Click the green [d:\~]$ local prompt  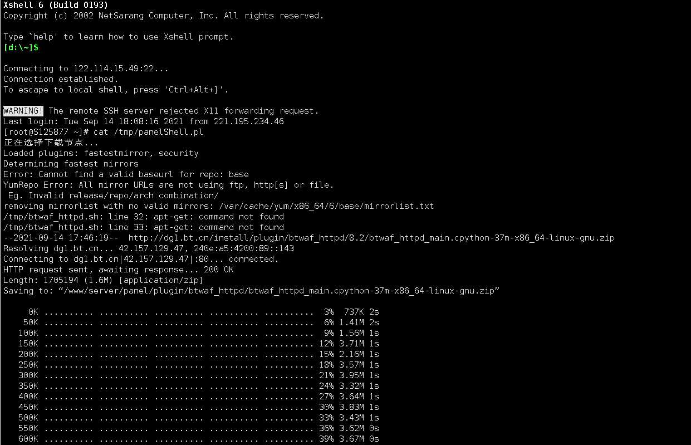[x=21, y=47]
